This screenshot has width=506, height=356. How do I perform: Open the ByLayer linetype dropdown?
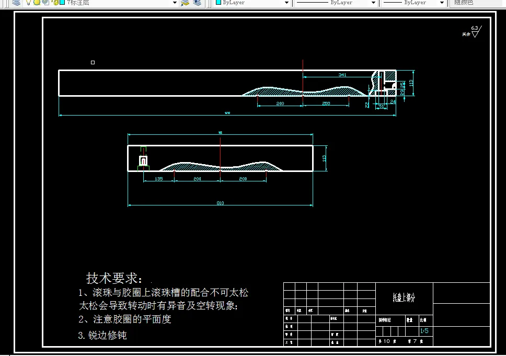(373, 3)
